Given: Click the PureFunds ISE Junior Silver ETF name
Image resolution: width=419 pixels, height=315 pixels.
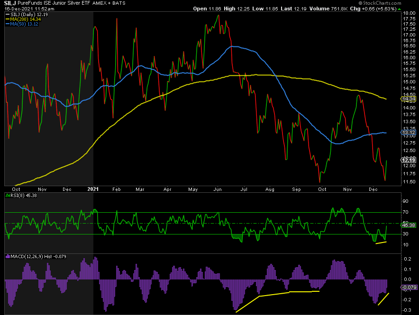Looking at the screenshot, I should (x=54, y=3).
